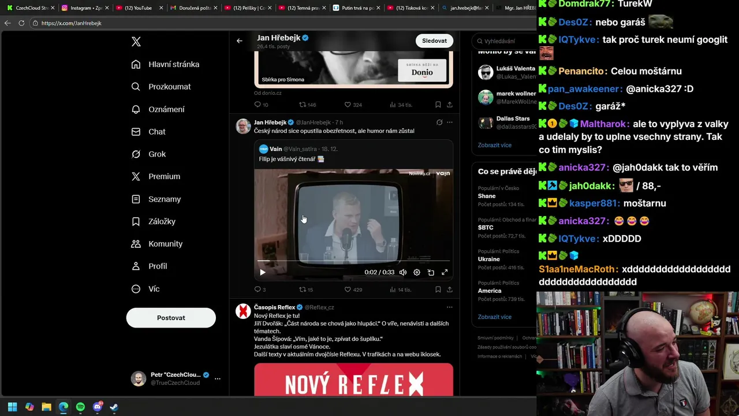Screen dimensions: 739x416
Task: Open the X logo home link
Action: coord(136,42)
